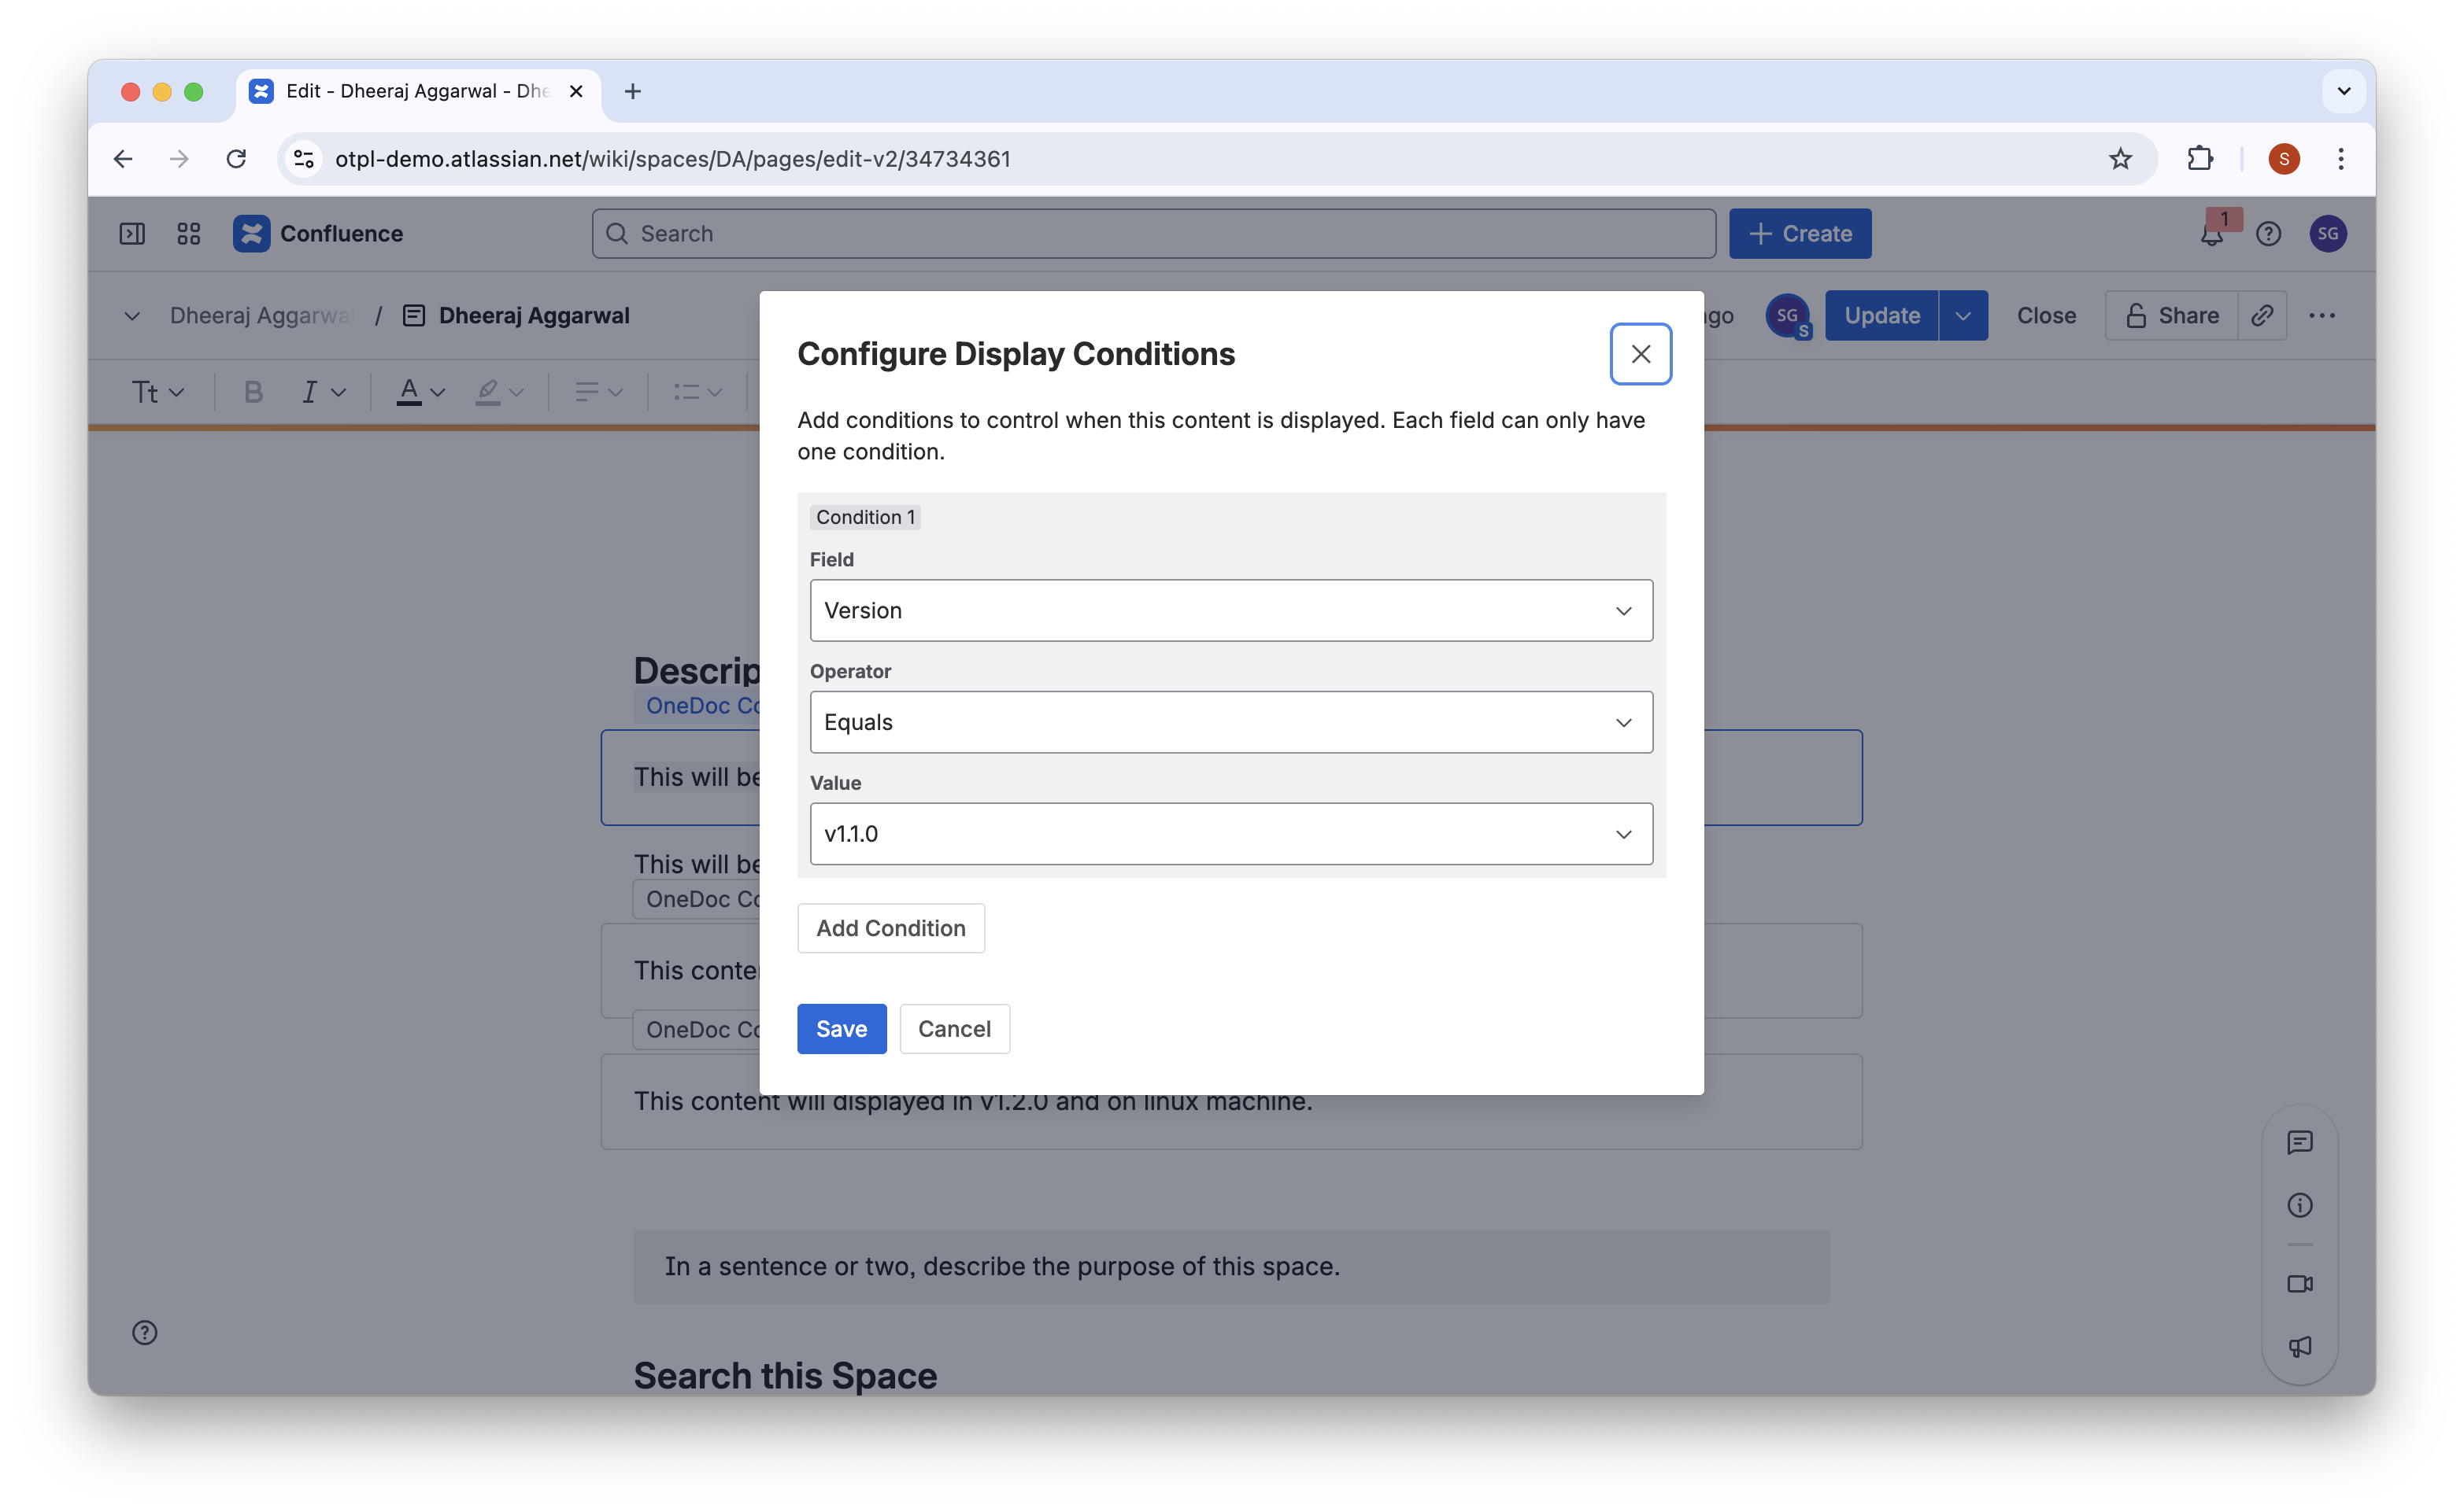Toggle the sidebar collapse icon
Screen dimensions: 2464x1512
(x=132, y=234)
